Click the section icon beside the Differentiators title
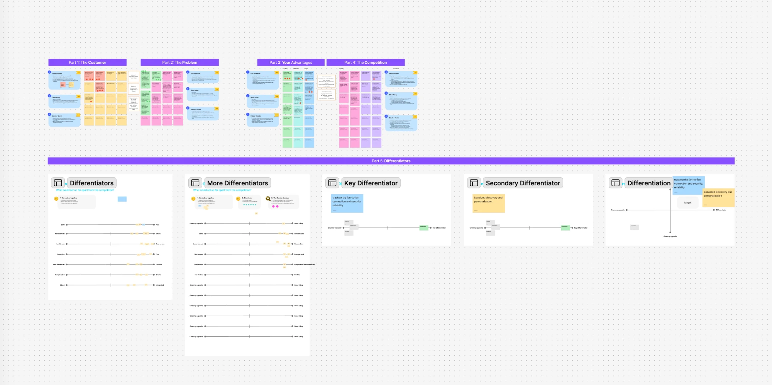Viewport: 772px width, 385px height. point(58,183)
